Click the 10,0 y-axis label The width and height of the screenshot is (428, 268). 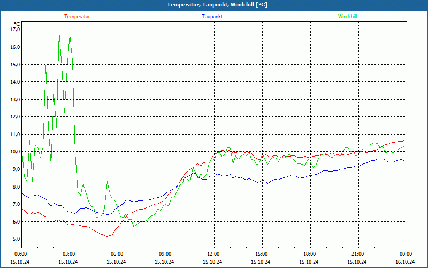(x=16, y=152)
